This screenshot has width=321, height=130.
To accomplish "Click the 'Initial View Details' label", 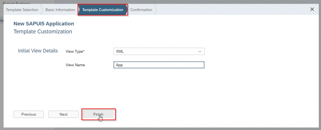I will pos(38,51).
